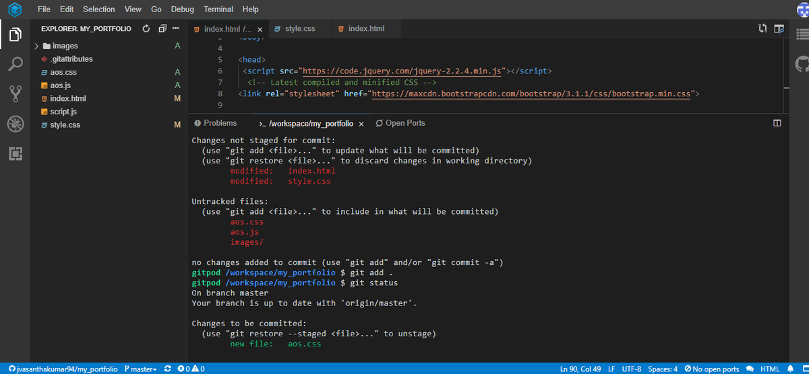Change the HTML language mode
This screenshot has width=809, height=374.
(x=769, y=369)
